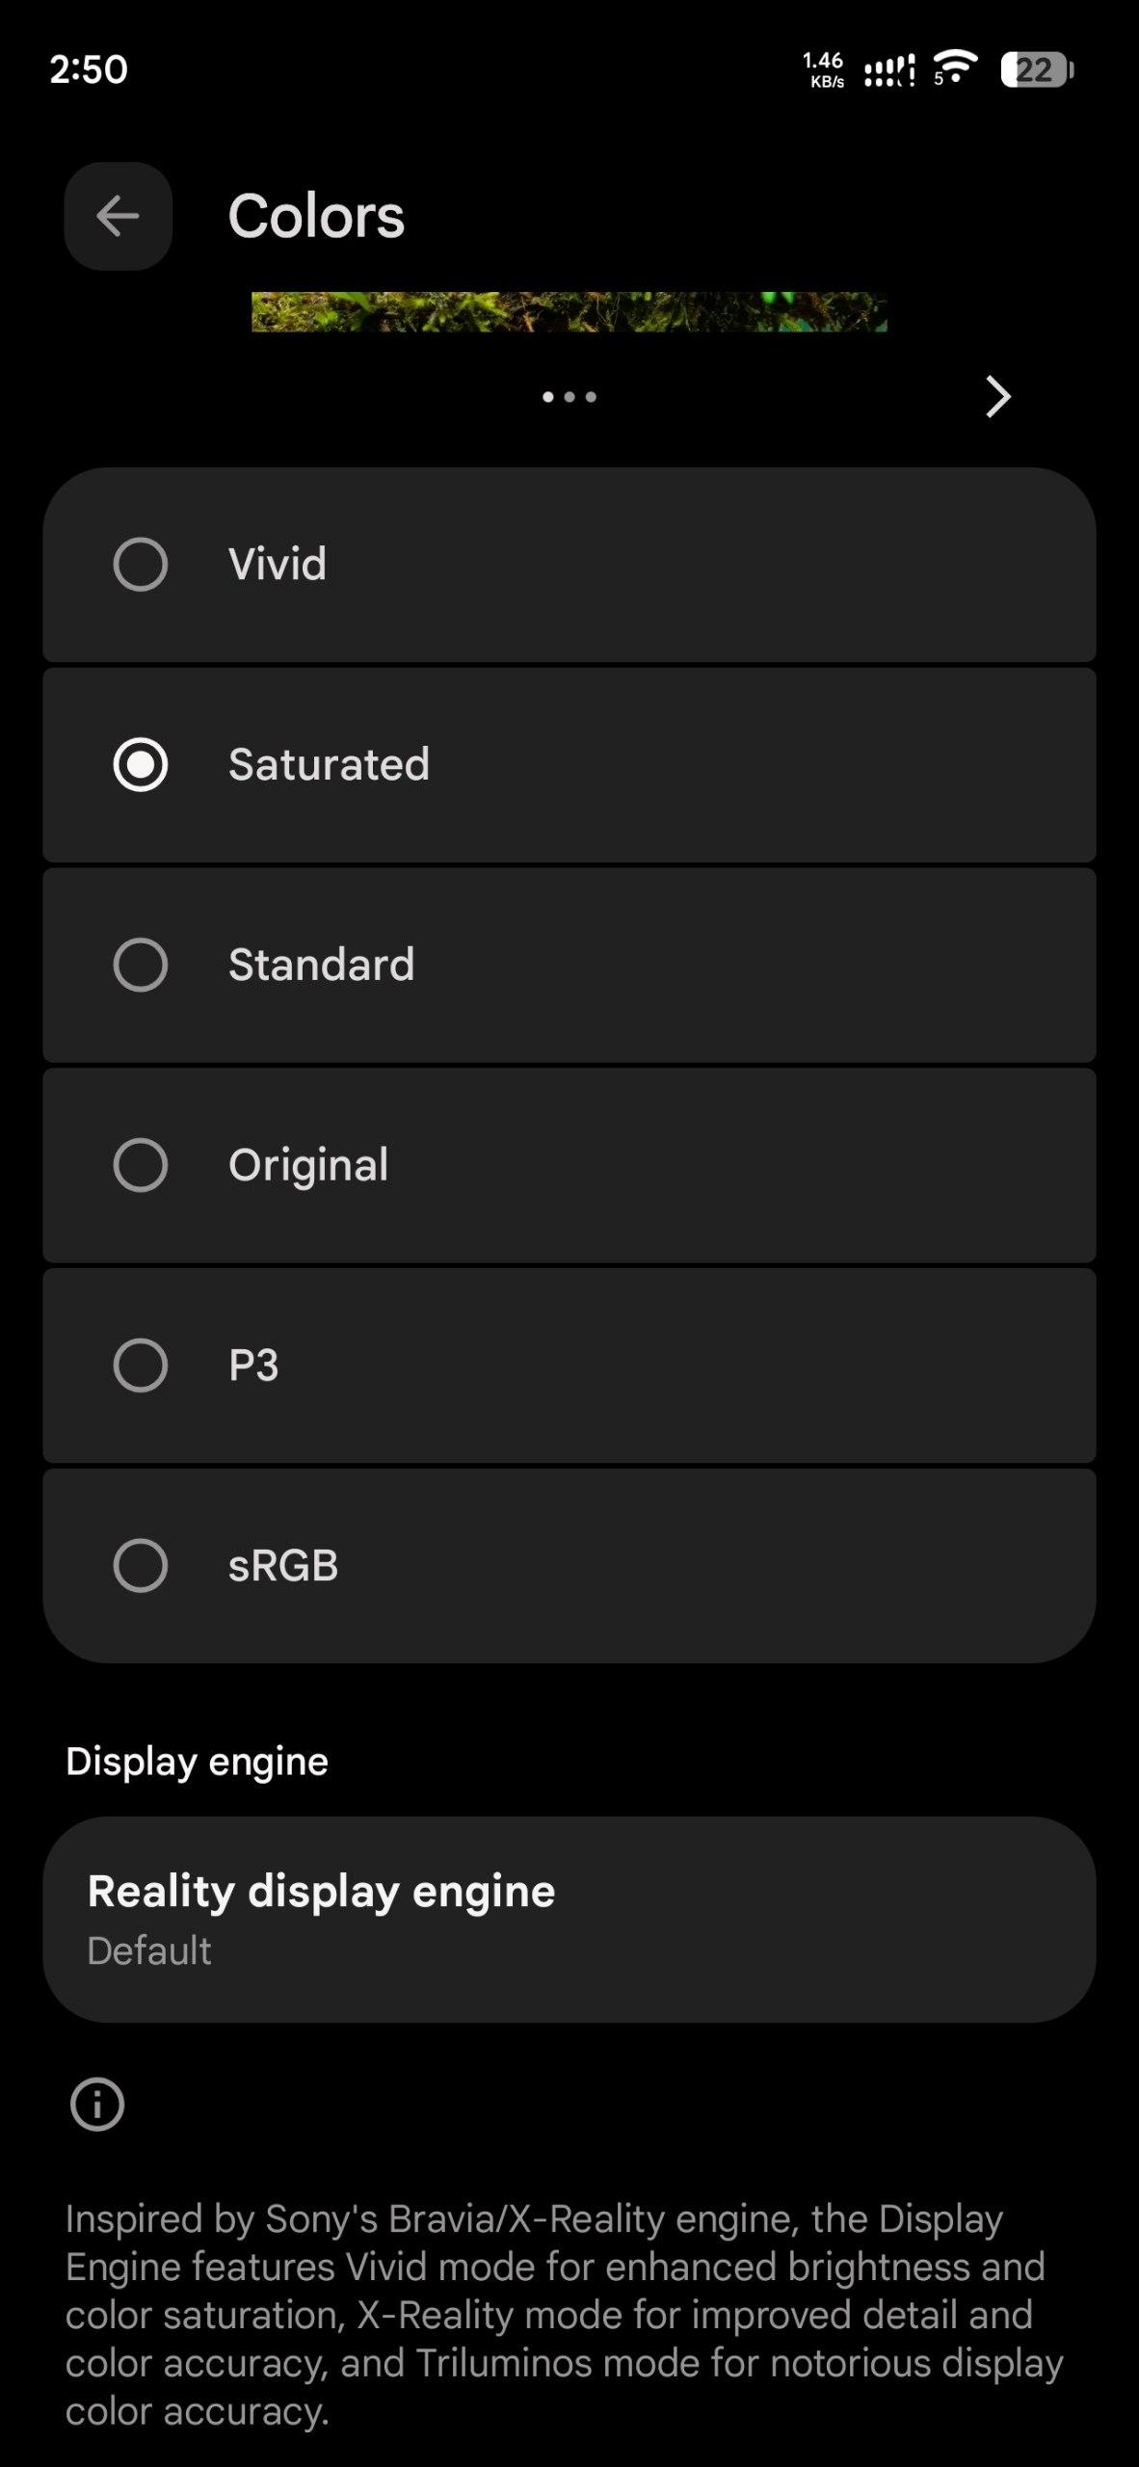This screenshot has height=2467, width=1139.
Task: Go to next preview with right chevron
Action: pyautogui.click(x=998, y=396)
